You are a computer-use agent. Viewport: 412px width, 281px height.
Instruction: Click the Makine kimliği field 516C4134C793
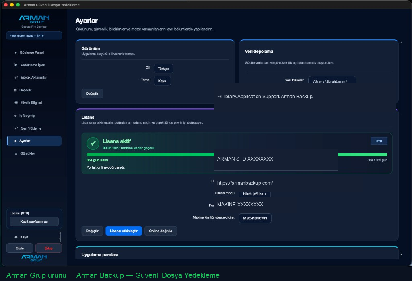[x=255, y=218]
